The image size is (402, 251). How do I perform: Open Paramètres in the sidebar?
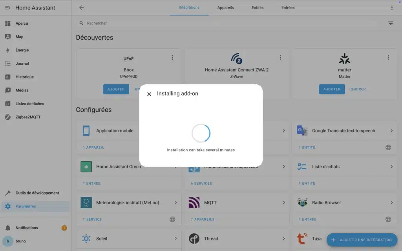[36, 206]
